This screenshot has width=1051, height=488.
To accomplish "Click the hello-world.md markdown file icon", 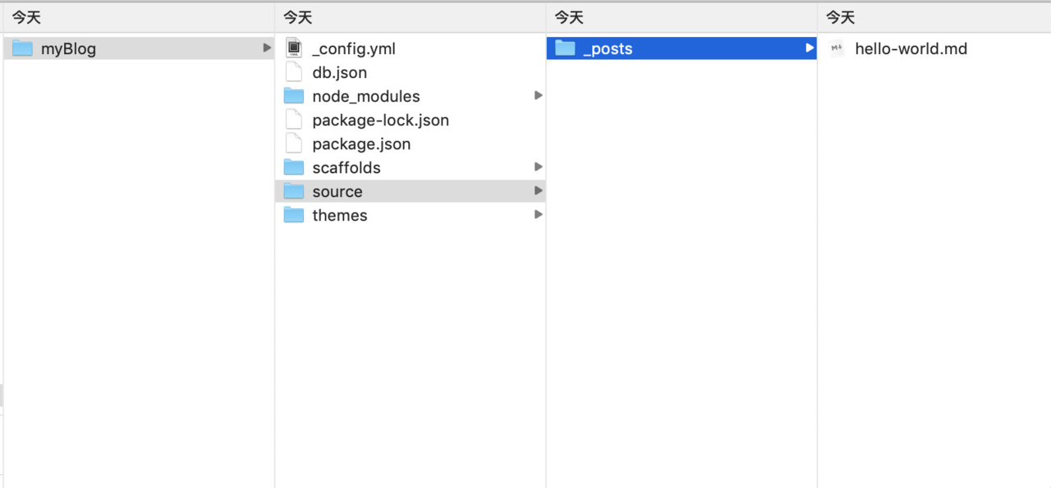I will point(837,48).
